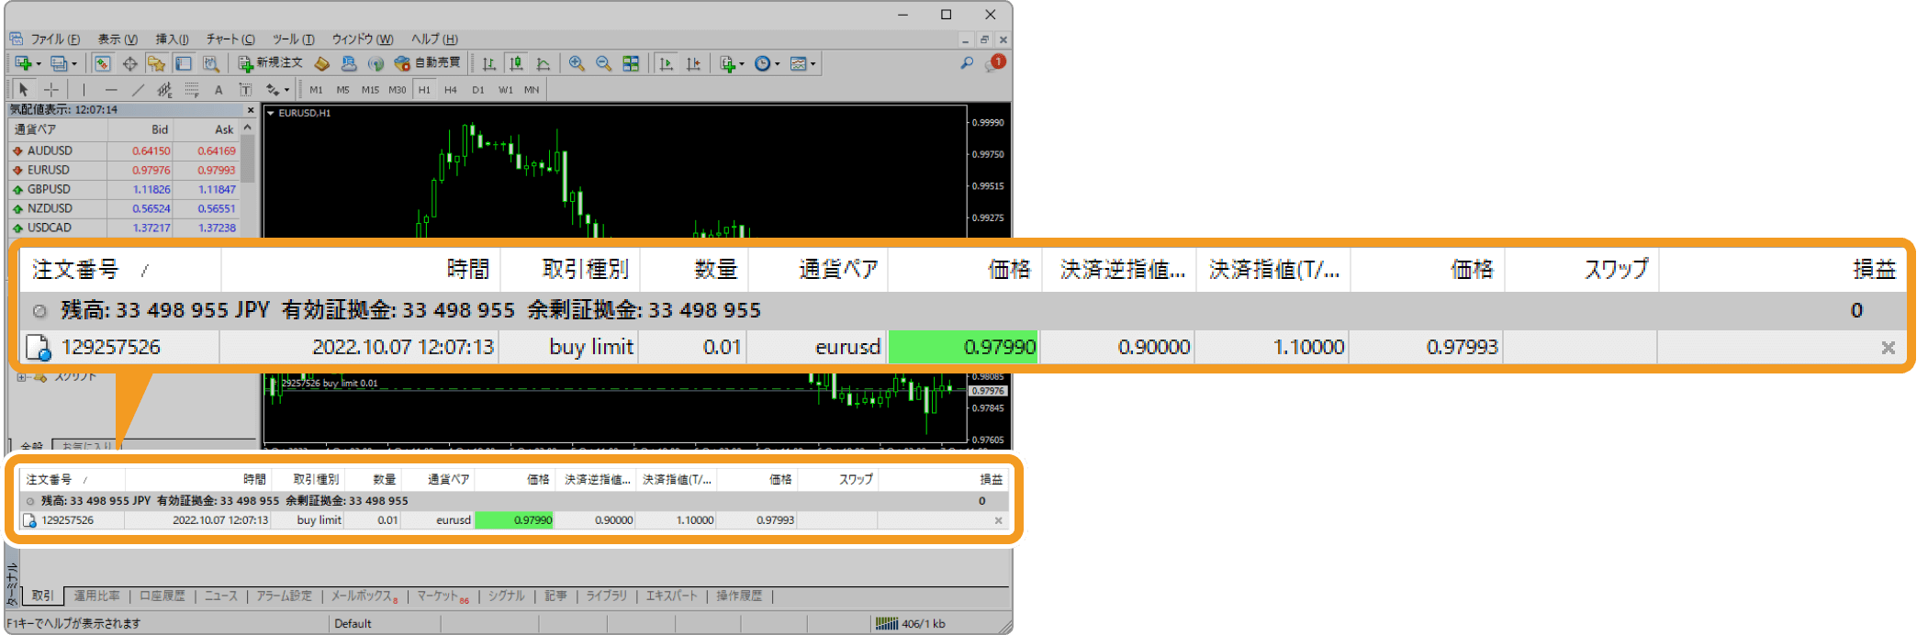Open the ファイル menu
The image size is (1928, 635).
[x=55, y=39]
